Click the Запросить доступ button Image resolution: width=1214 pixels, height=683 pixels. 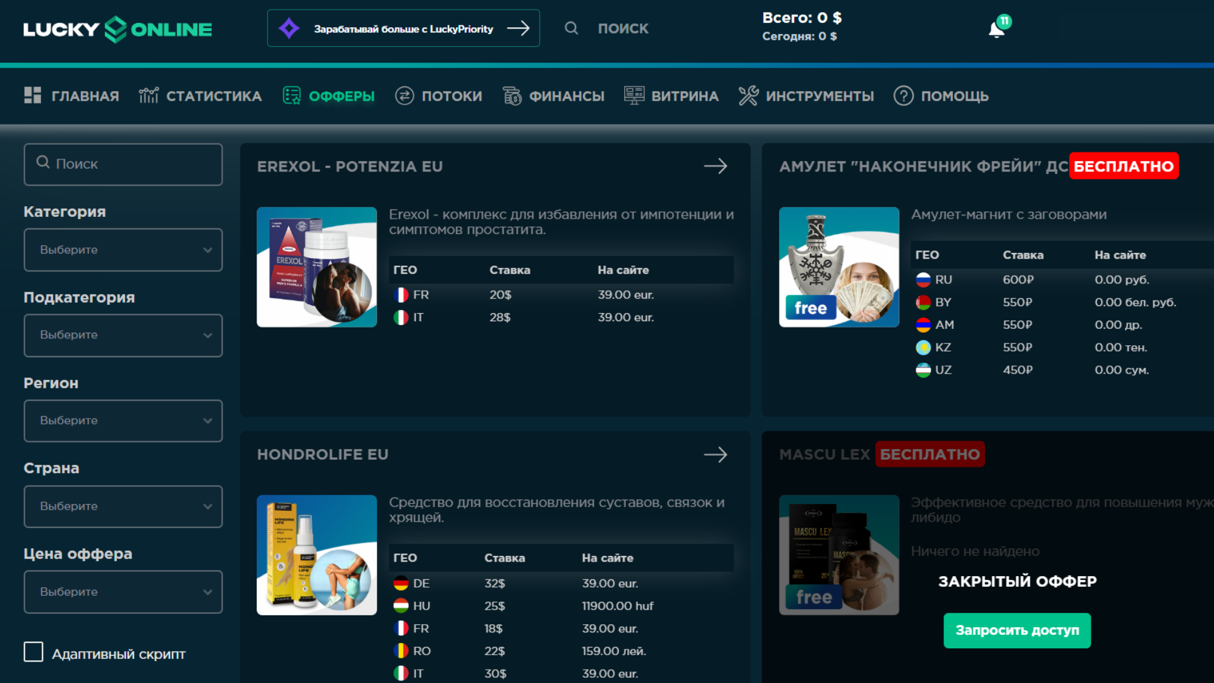[1017, 631]
